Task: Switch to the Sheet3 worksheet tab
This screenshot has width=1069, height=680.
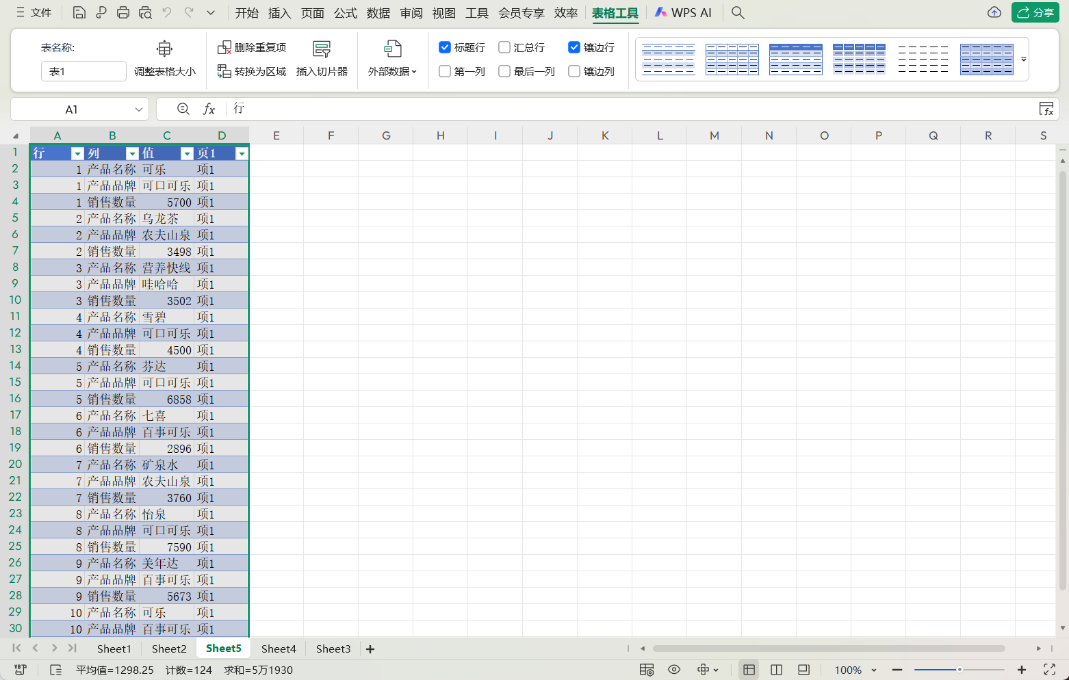Action: [x=333, y=649]
